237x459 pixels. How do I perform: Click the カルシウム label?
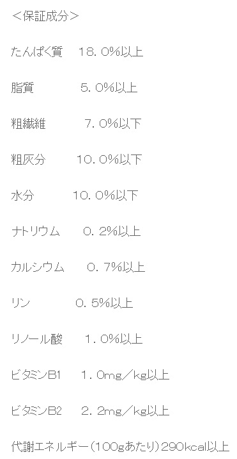[37, 267]
